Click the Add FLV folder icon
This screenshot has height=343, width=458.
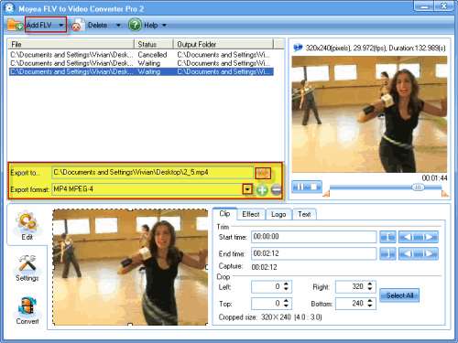tap(16, 25)
